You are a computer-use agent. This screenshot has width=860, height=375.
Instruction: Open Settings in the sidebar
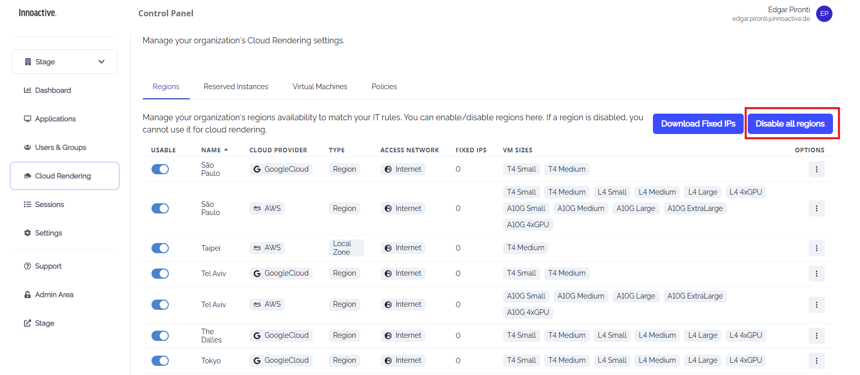pos(48,233)
